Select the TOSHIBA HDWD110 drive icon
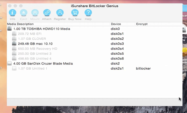The width and height of the screenshot is (187, 113). click(x=9, y=29)
